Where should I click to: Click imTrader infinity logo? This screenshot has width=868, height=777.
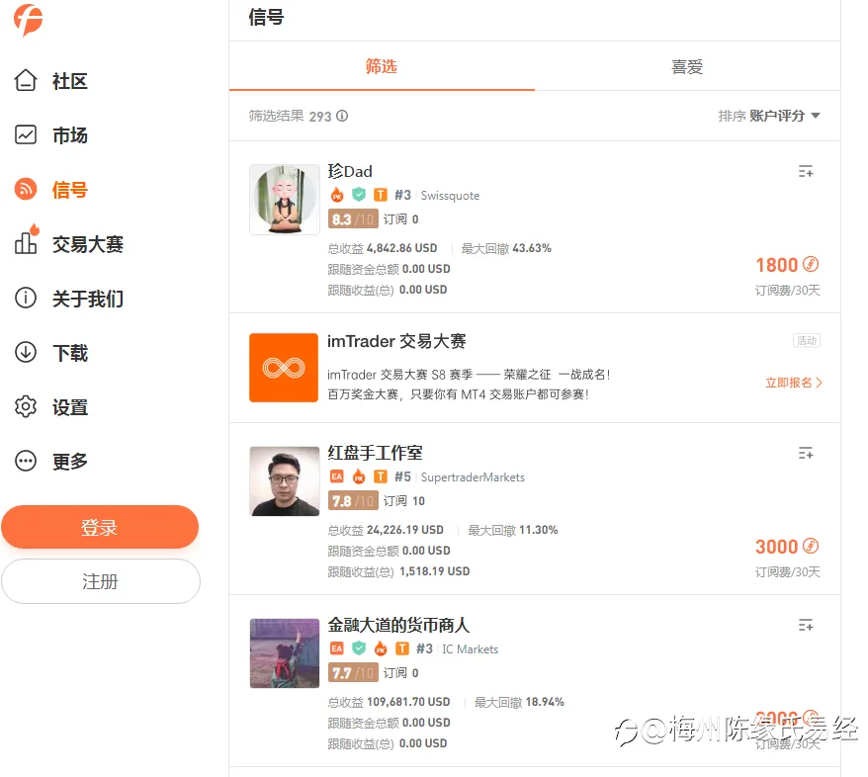pos(284,368)
